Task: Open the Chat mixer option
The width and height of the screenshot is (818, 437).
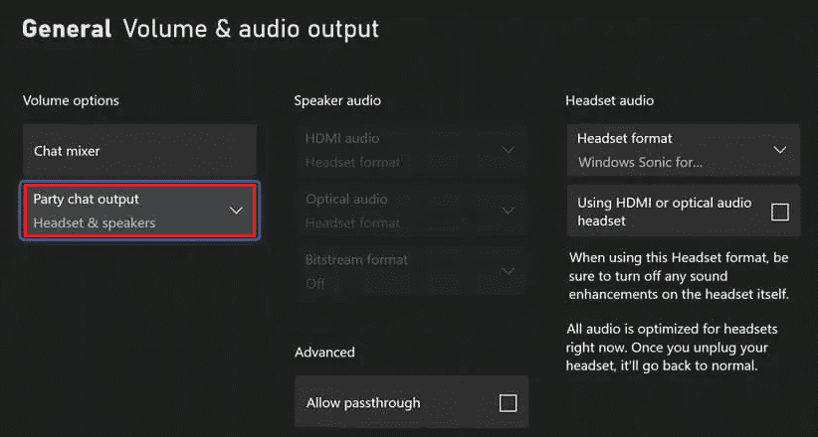Action: (139, 151)
